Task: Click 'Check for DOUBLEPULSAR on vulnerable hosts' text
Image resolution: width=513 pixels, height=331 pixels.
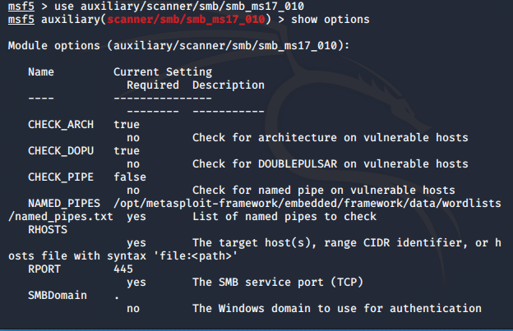Action: click(330, 163)
